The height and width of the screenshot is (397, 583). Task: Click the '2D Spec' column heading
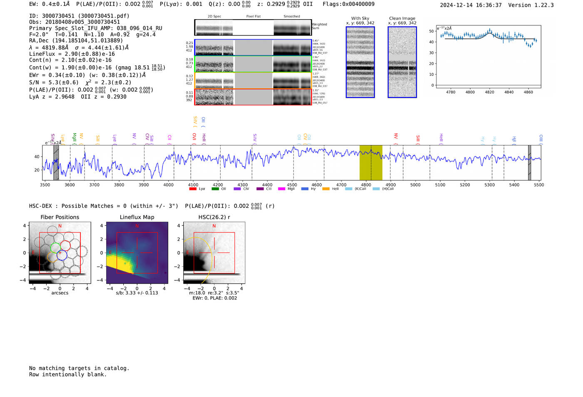214,16
